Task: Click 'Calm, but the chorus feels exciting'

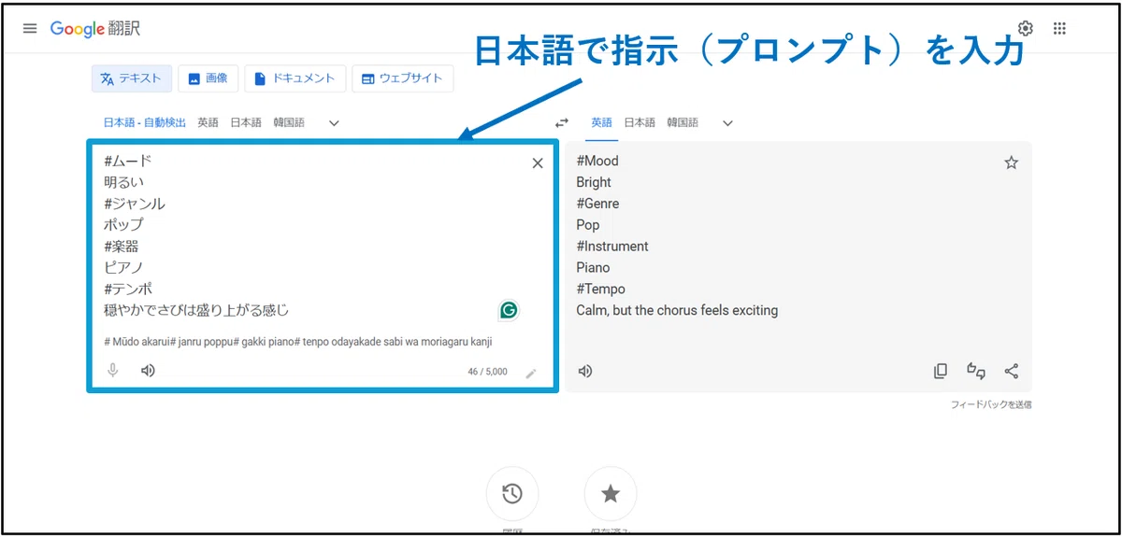Action: [x=677, y=310]
